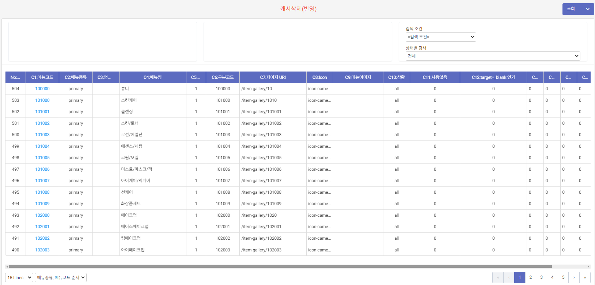Open menu code link 101000

pyautogui.click(x=42, y=100)
